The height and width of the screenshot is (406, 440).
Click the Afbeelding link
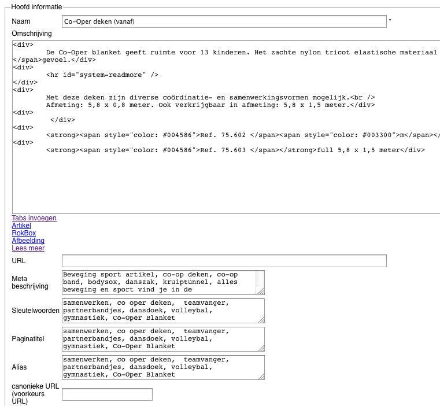click(x=28, y=241)
